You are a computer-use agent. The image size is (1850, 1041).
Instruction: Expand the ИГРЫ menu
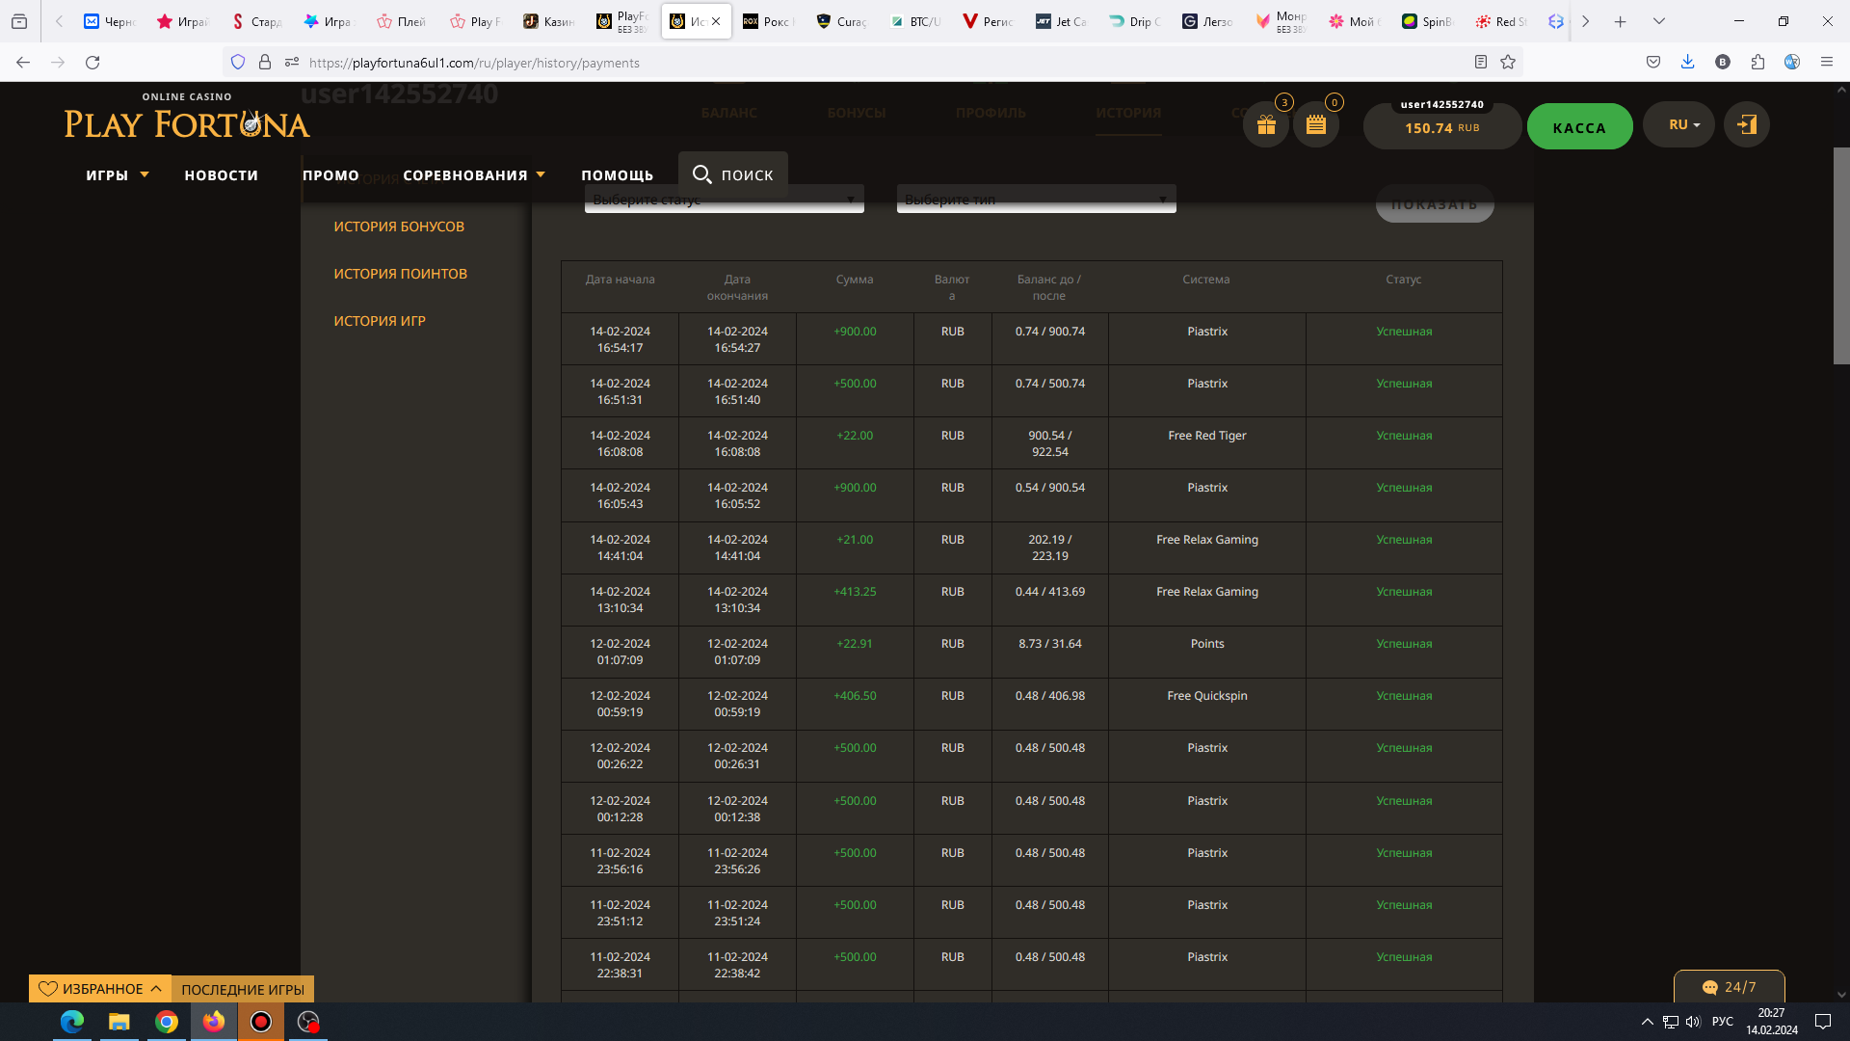point(117,175)
